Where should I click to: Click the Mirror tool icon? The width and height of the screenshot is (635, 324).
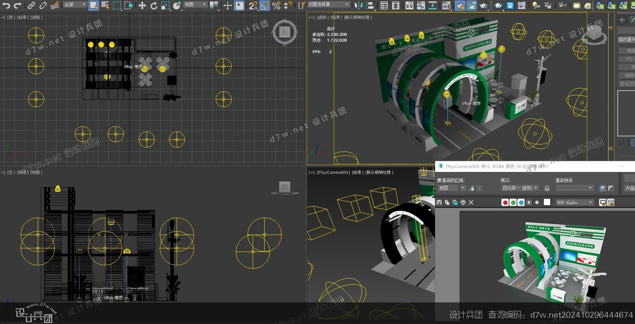359,6
